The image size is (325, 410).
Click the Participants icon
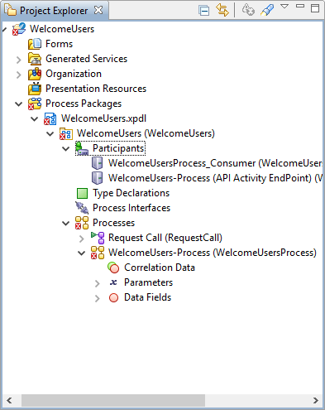coord(82,148)
